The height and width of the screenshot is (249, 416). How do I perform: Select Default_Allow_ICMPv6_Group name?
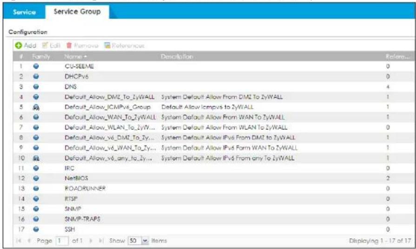107,107
